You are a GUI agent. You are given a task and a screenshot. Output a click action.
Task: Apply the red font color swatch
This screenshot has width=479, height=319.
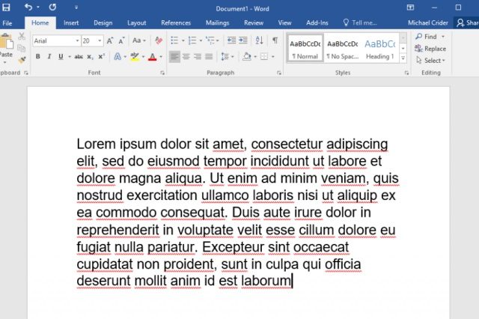153,57
